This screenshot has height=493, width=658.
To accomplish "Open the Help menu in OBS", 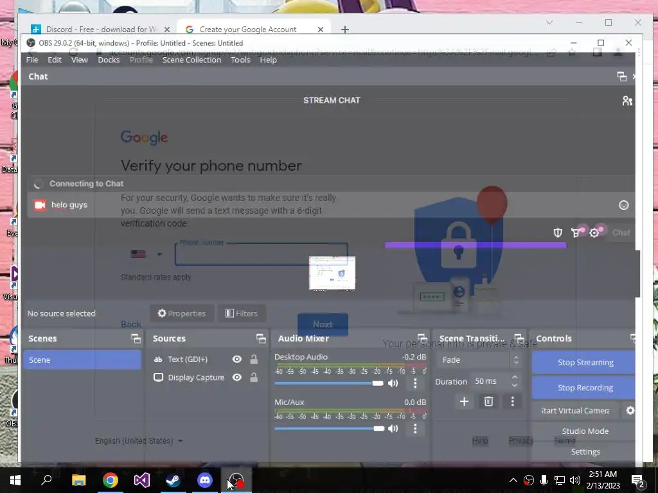I will pos(268,60).
